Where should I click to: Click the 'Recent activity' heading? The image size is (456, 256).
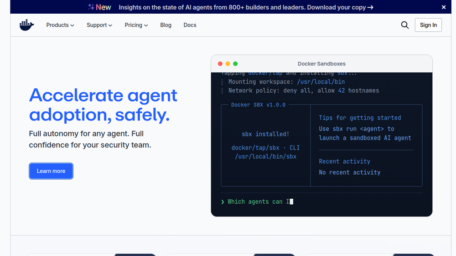coord(344,161)
